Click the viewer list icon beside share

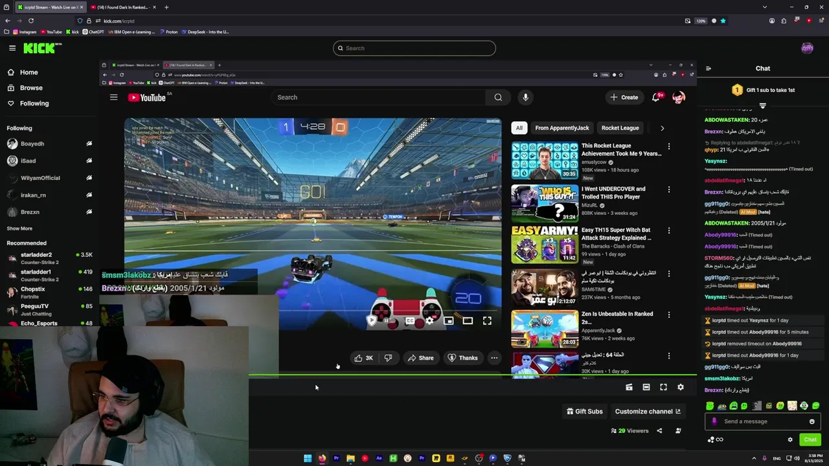click(678, 431)
